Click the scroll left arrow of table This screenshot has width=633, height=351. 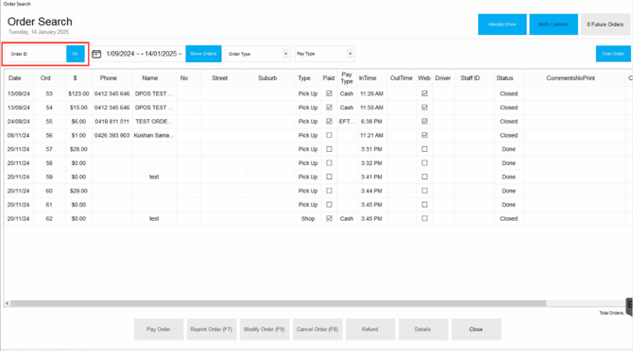[8, 303]
